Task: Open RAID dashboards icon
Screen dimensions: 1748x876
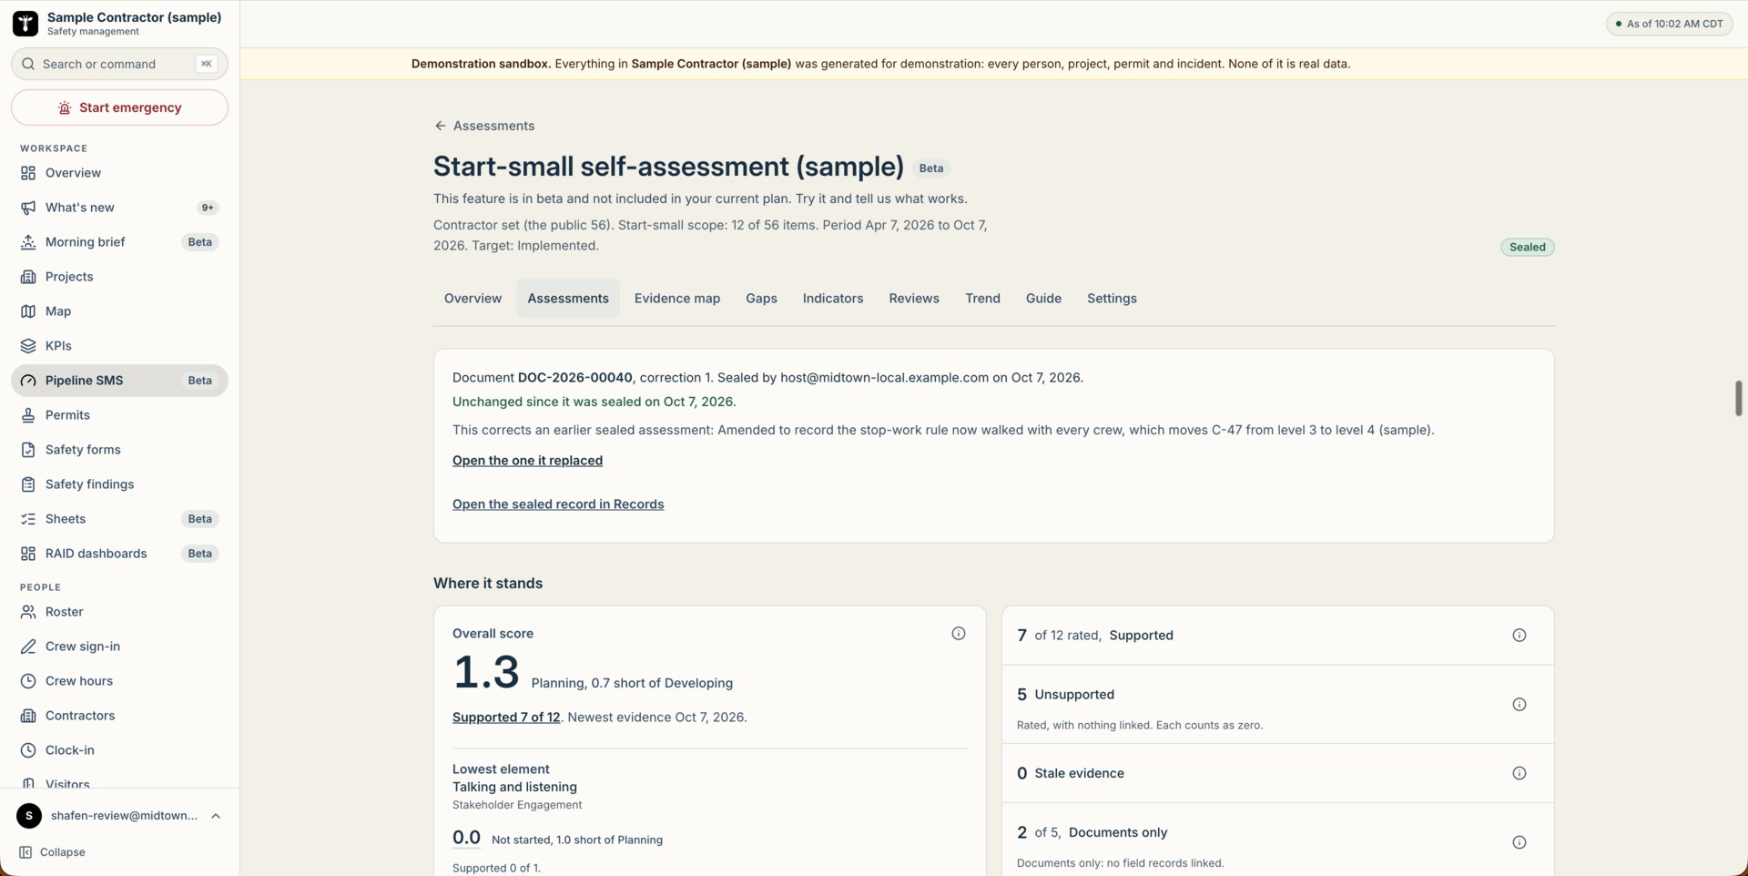Action: 28,554
